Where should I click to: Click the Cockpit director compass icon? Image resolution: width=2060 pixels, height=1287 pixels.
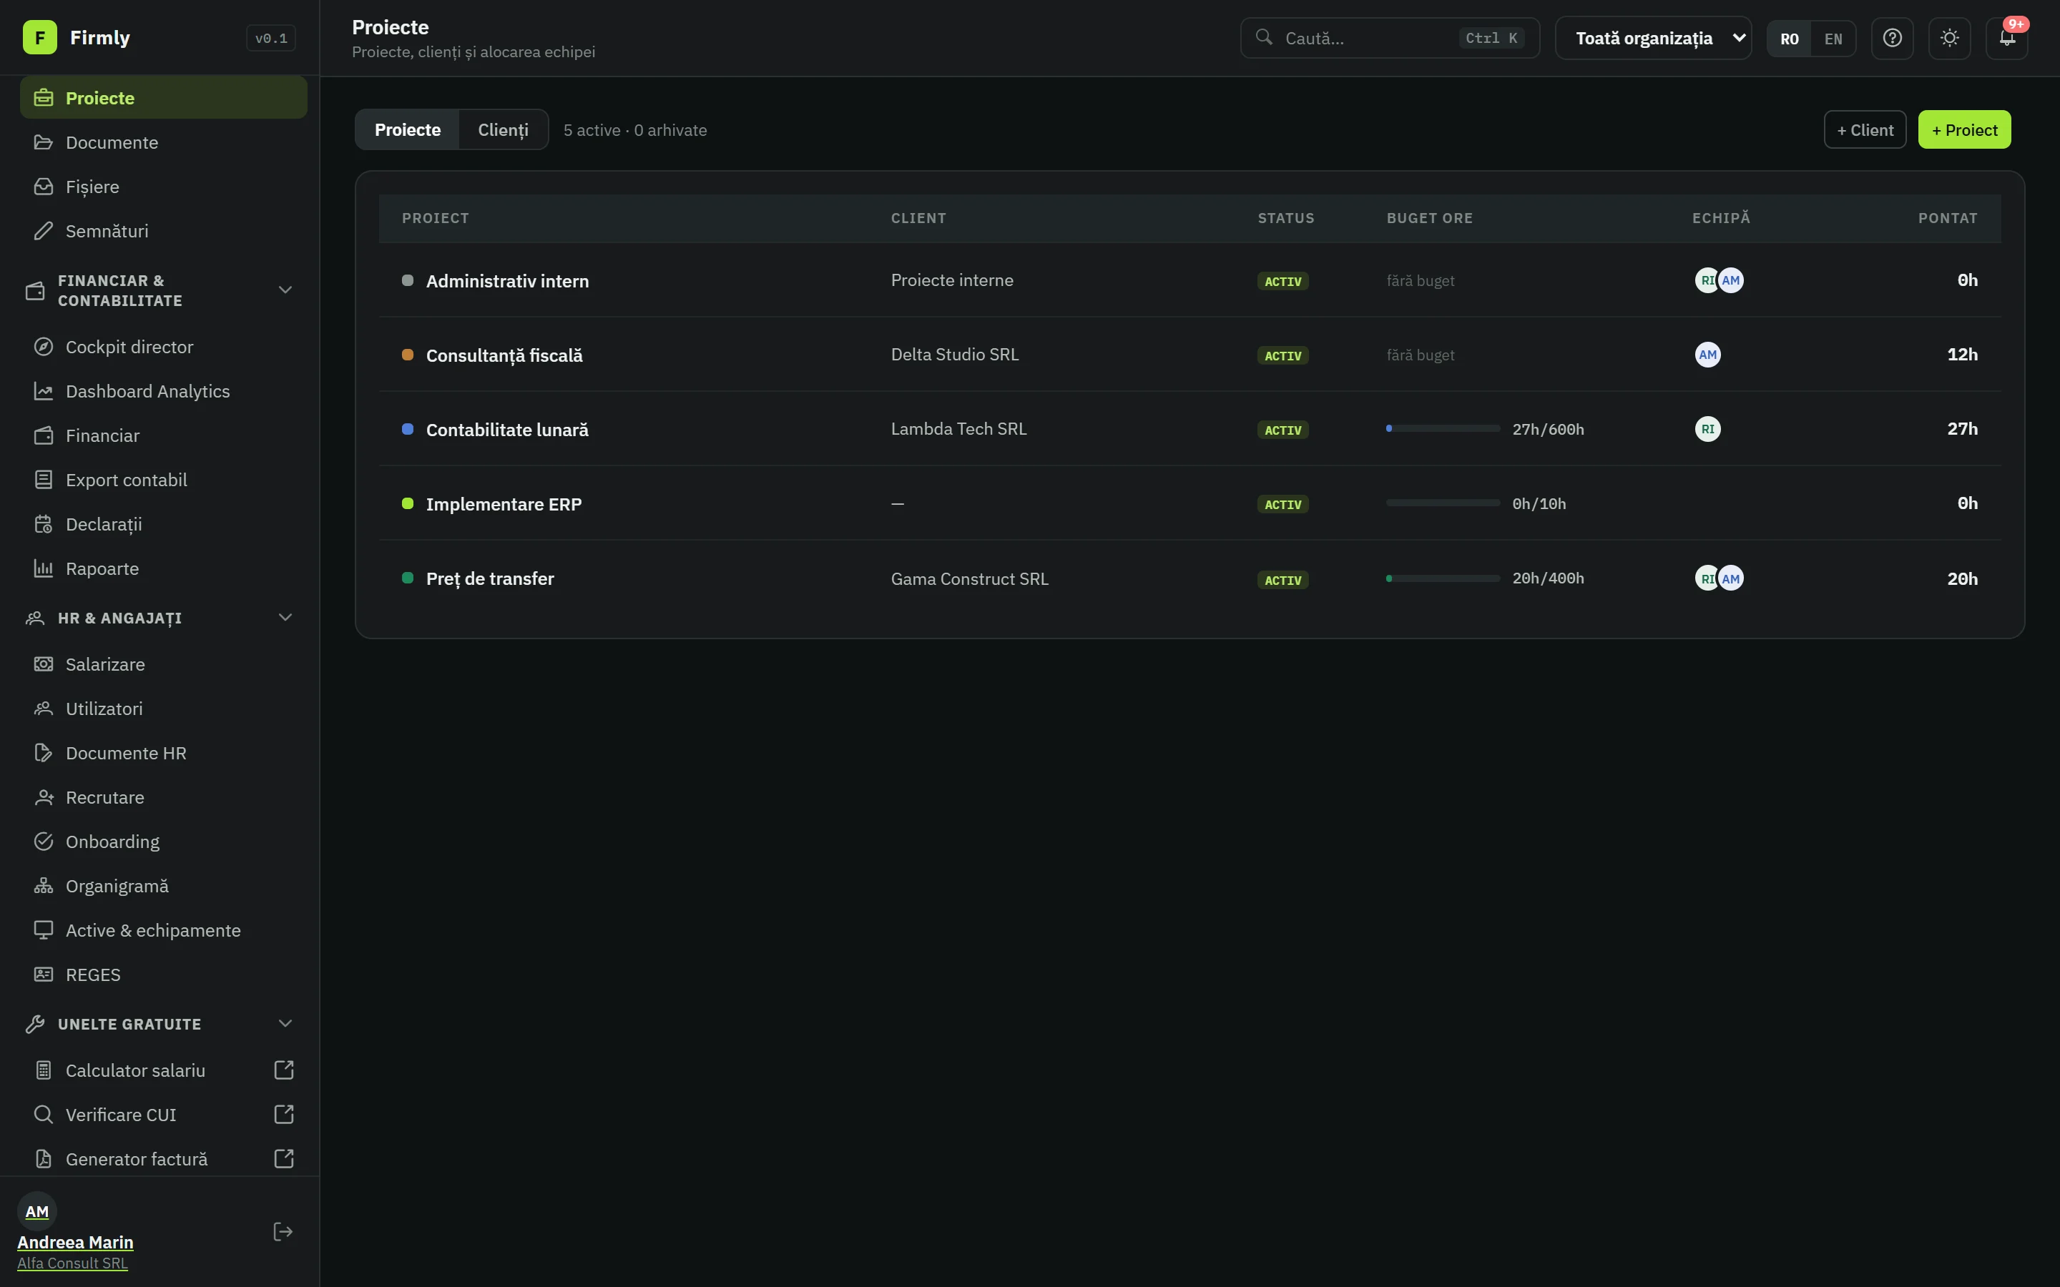(x=44, y=347)
